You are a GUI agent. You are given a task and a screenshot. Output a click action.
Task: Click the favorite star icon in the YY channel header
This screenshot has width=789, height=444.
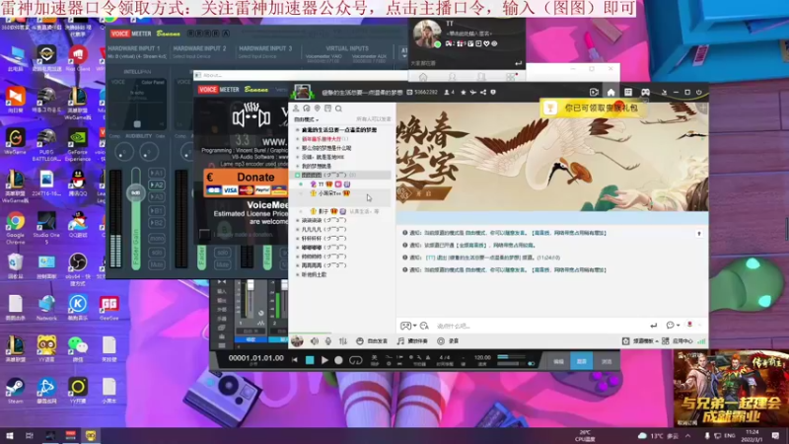click(464, 92)
